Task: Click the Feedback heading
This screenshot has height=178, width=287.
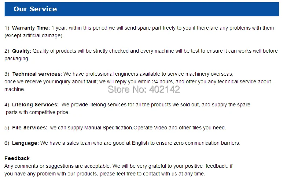Action: pos(17,158)
